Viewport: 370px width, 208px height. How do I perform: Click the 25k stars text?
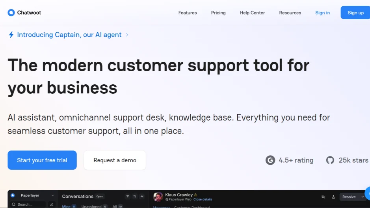(x=353, y=160)
